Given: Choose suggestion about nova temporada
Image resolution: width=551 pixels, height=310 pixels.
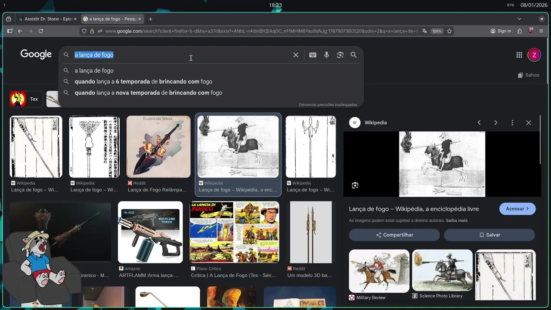Looking at the screenshot, I should (210, 93).
